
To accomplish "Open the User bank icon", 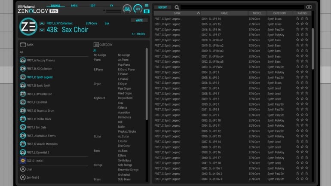I will [x=23, y=169].
